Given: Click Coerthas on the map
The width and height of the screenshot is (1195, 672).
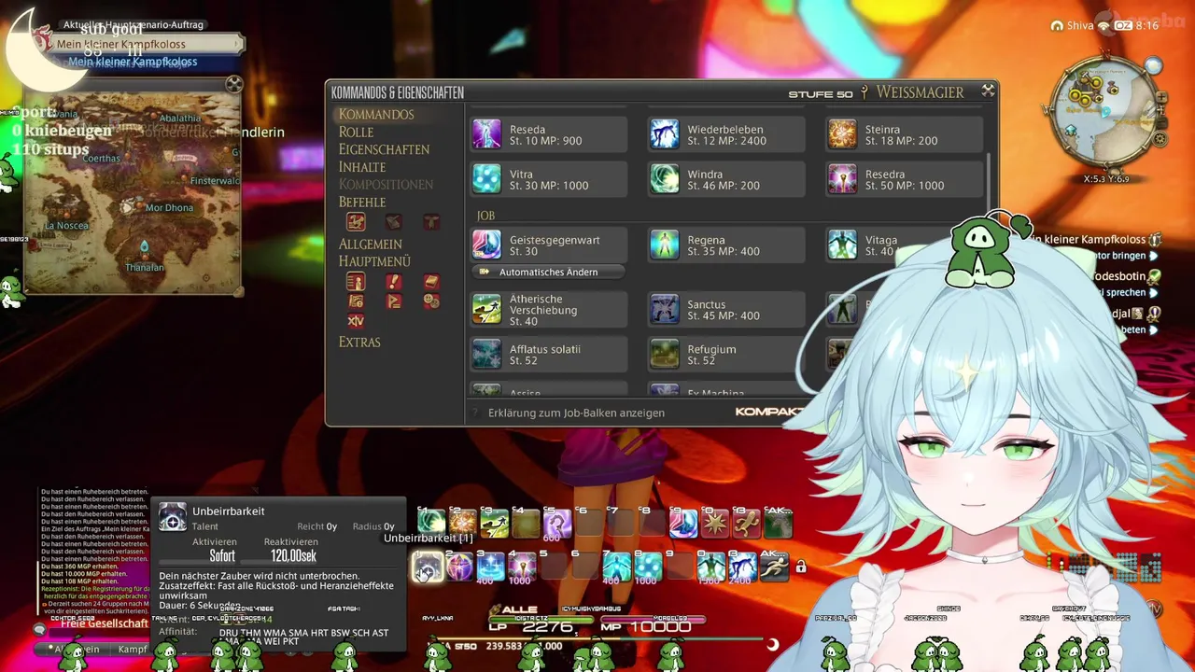Looking at the screenshot, I should (101, 158).
